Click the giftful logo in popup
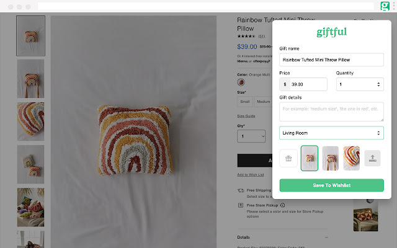The height and width of the screenshot is (248, 397). [331, 32]
